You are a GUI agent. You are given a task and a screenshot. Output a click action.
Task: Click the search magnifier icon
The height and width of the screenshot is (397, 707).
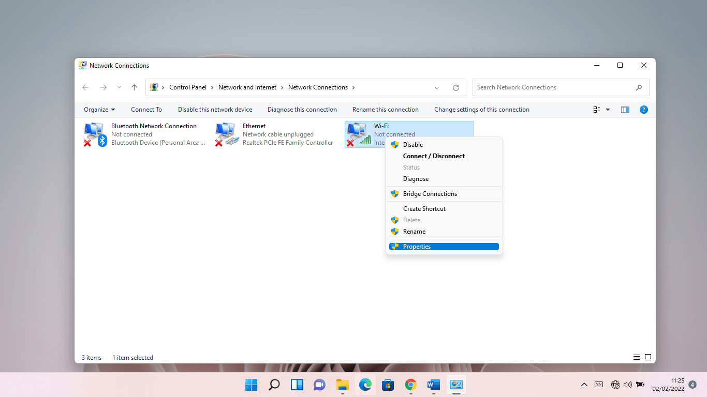tap(639, 87)
